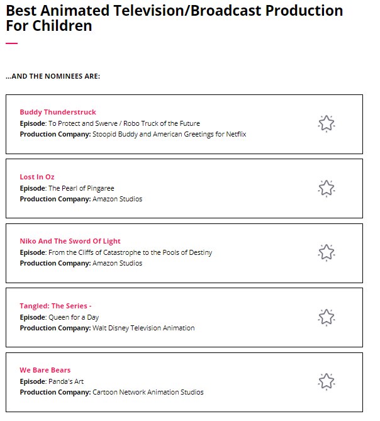Screen dimensions: 380x421
Task: Click the Lost In Oz title
Action: tap(37, 177)
